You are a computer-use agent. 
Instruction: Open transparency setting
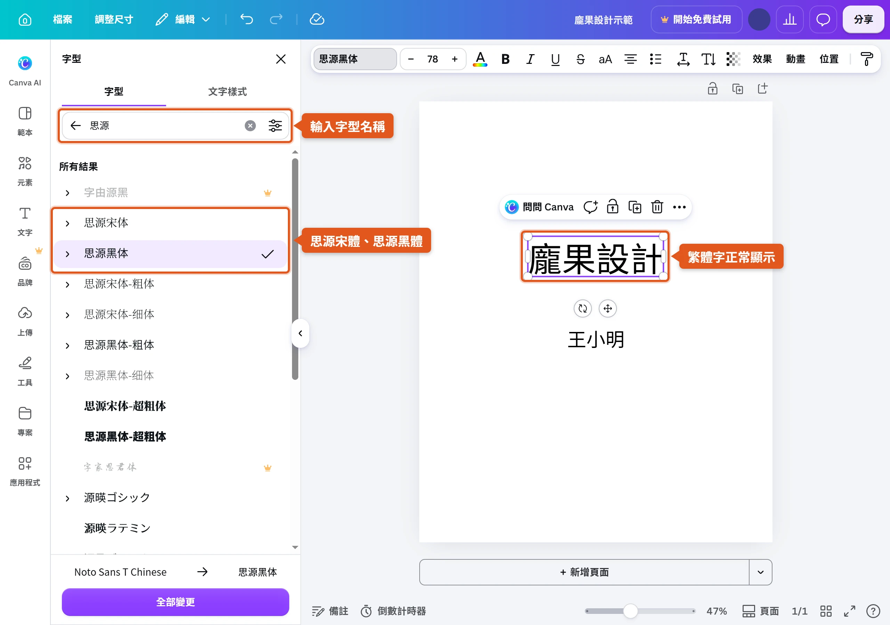(x=733, y=59)
